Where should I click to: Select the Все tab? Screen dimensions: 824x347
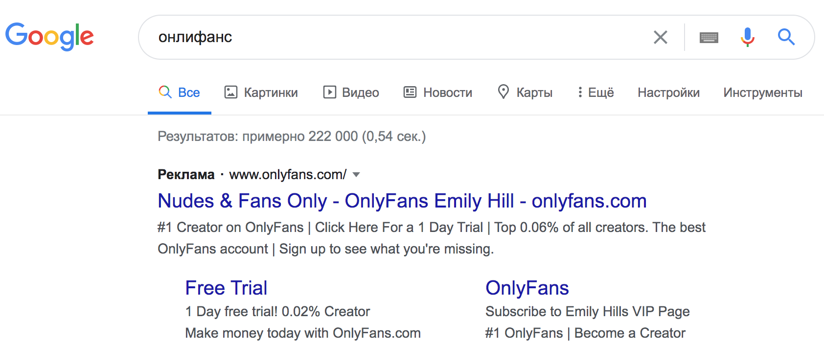point(180,93)
